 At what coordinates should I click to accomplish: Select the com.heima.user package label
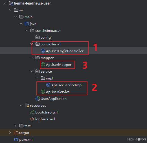[48, 31]
